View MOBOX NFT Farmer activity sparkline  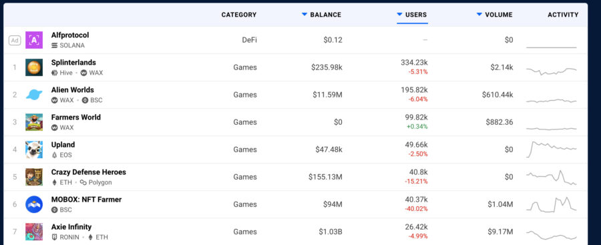pos(551,204)
